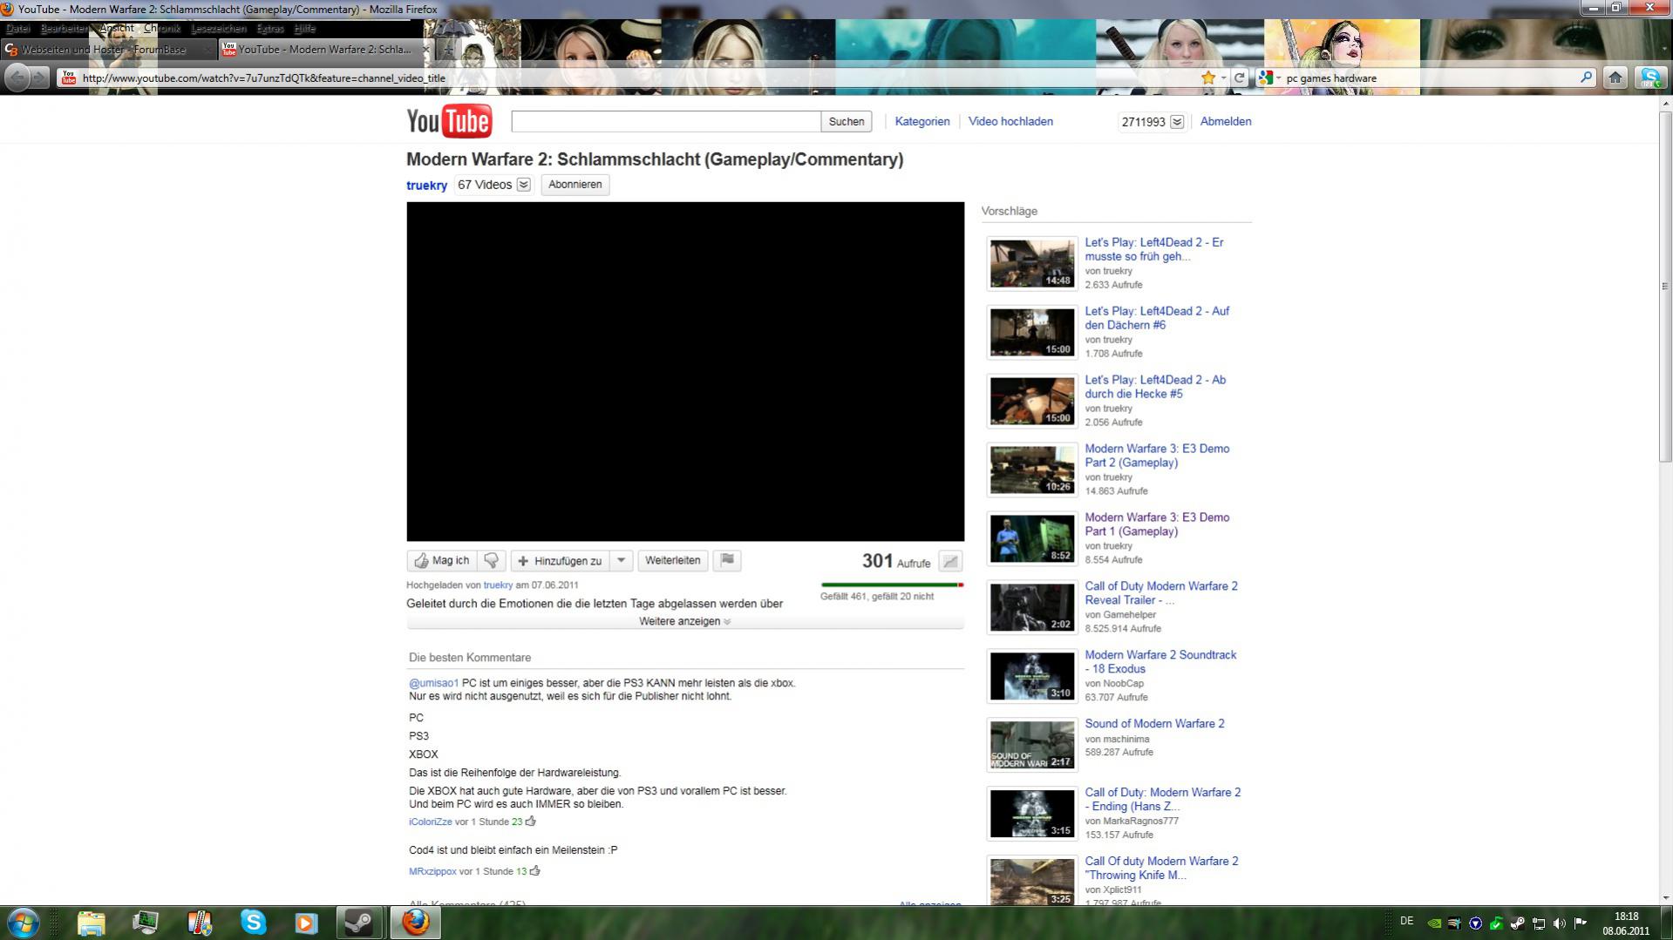Screen dimensions: 1673x940
Task: Click the thumbs-down dislike icon
Action: click(491, 561)
